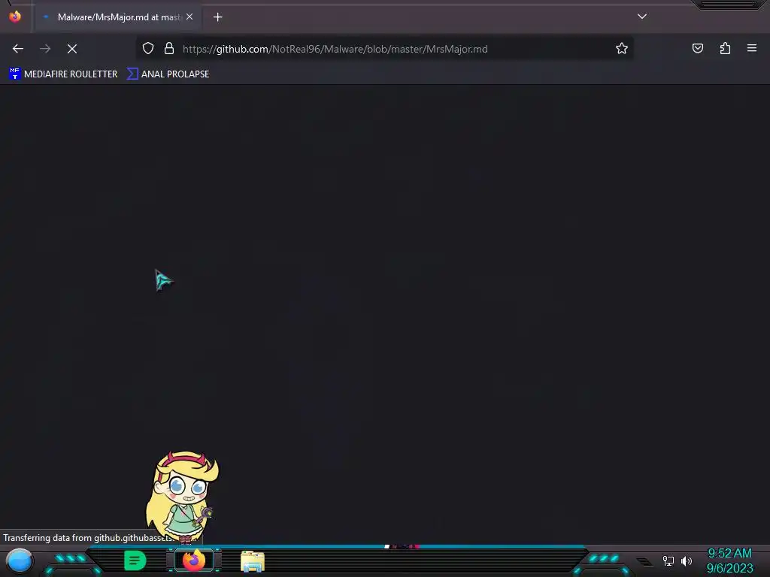Click the Firefox logo at tab bar start
This screenshot has height=577, width=770.
pyautogui.click(x=15, y=17)
